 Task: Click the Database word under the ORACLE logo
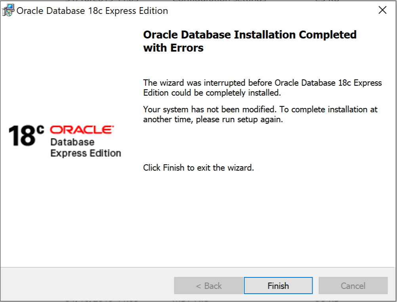pyautogui.click(x=73, y=142)
